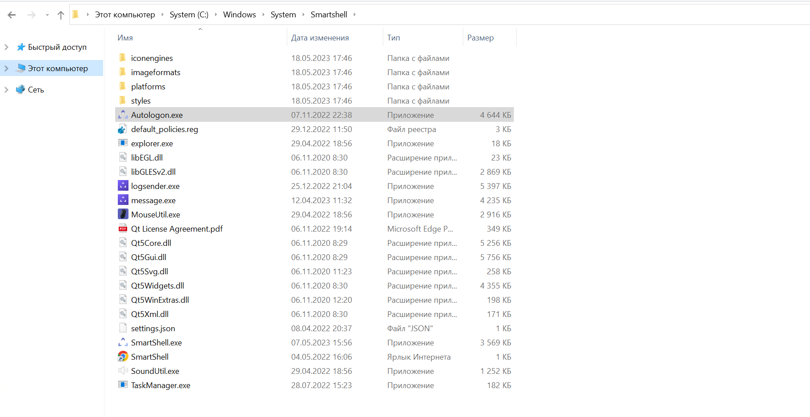This screenshot has height=417, width=810.
Task: Select the platforms folder icon
Action: (x=123, y=86)
